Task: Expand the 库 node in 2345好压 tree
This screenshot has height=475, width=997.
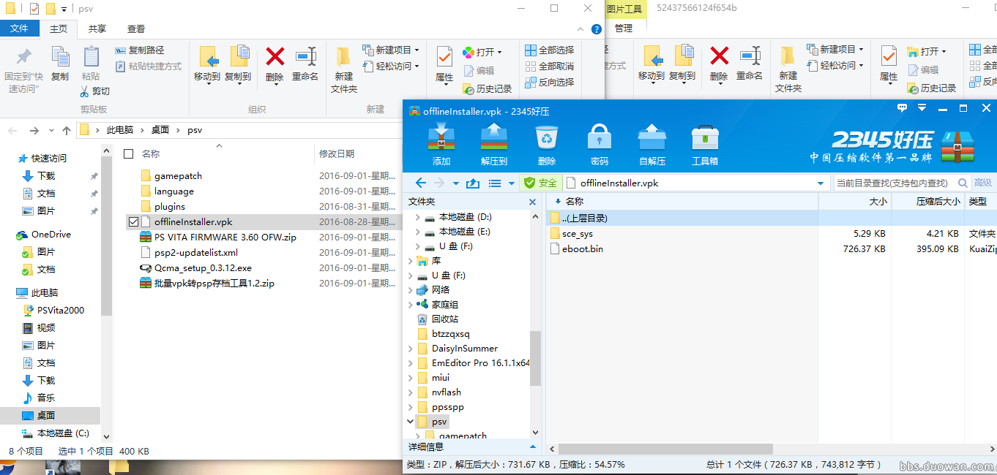Action: 411,261
